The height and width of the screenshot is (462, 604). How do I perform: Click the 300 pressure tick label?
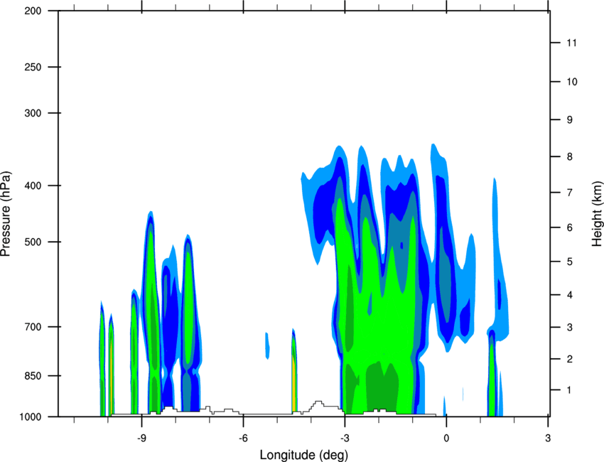click(x=33, y=113)
